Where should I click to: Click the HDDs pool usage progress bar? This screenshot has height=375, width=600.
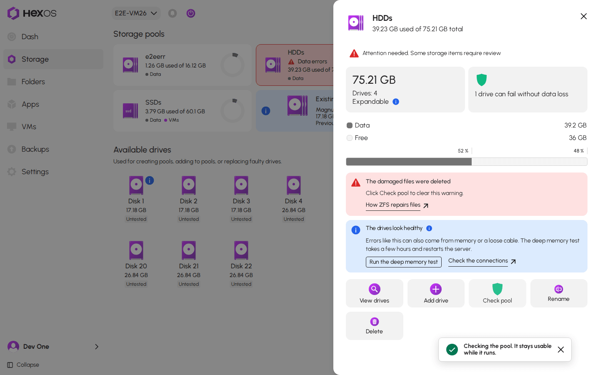pos(467,162)
